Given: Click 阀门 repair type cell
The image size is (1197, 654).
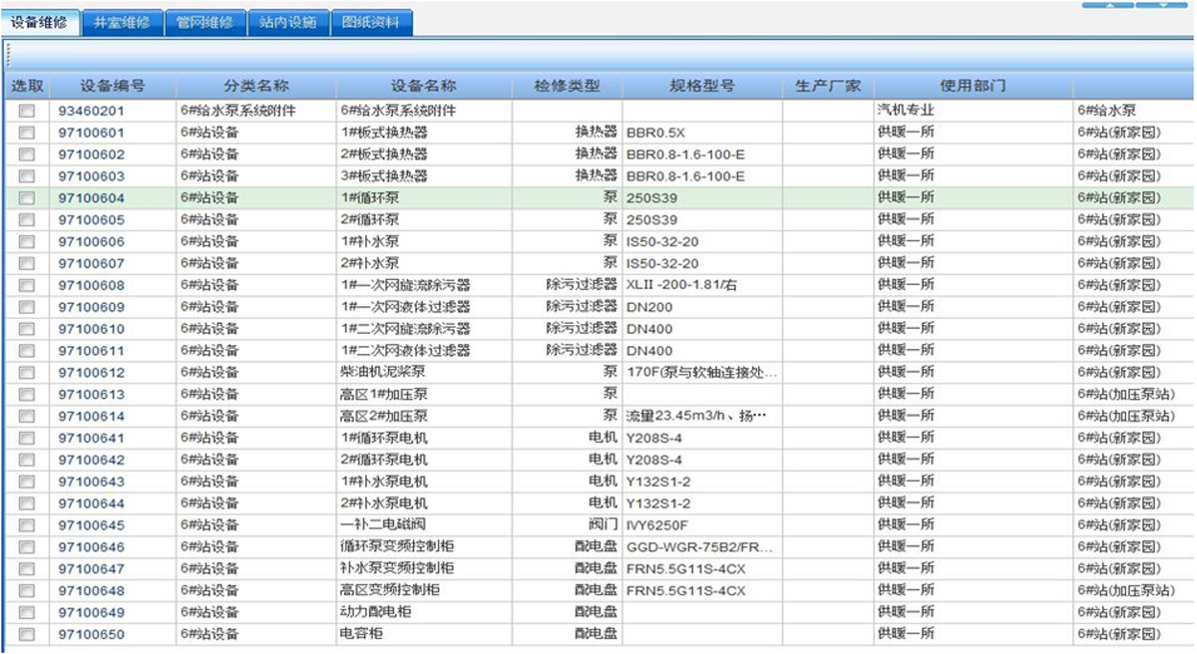Looking at the screenshot, I should click(x=602, y=525).
